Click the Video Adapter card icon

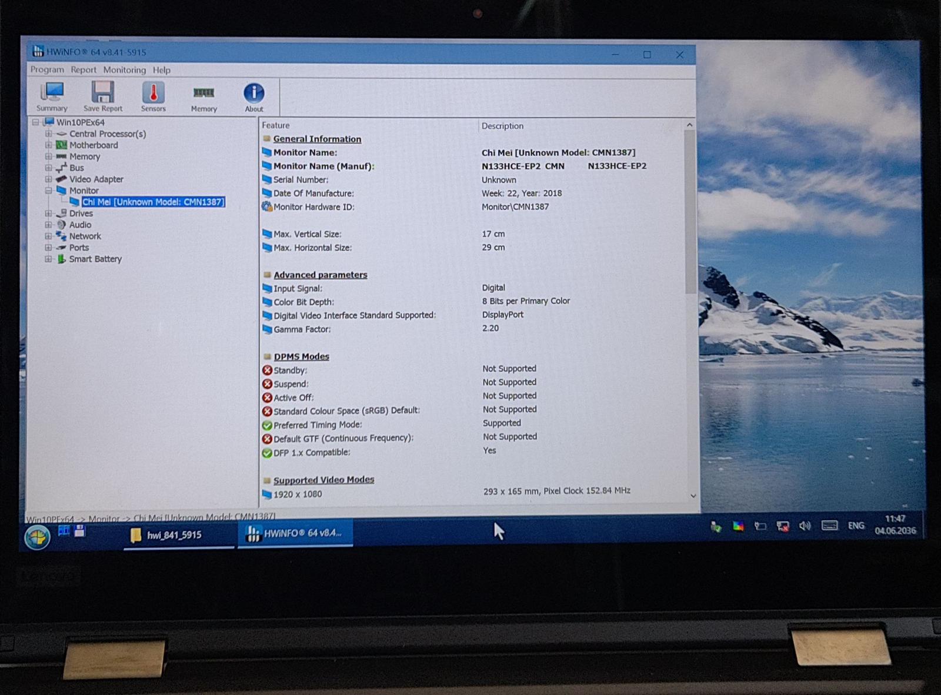(x=61, y=179)
